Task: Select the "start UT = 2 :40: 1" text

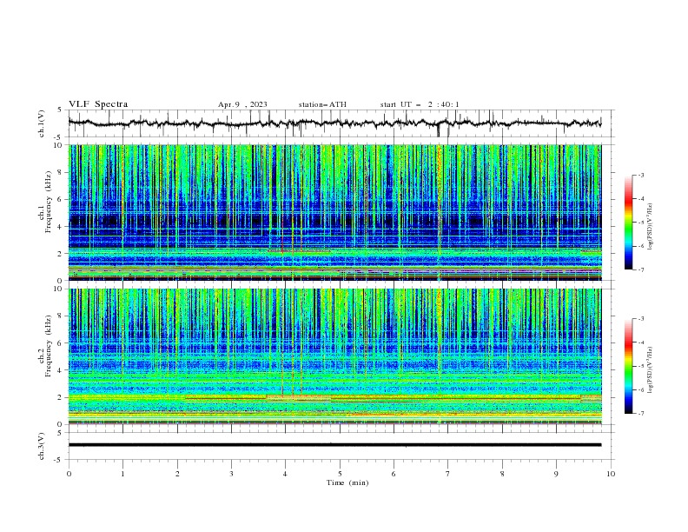Action: click(420, 104)
